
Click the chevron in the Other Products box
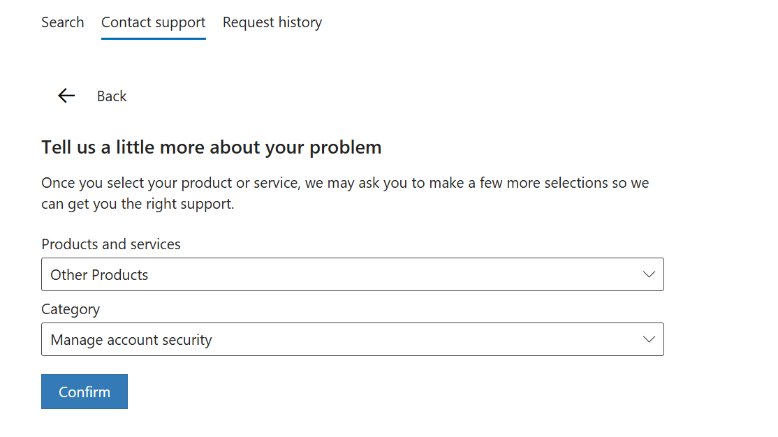(649, 274)
